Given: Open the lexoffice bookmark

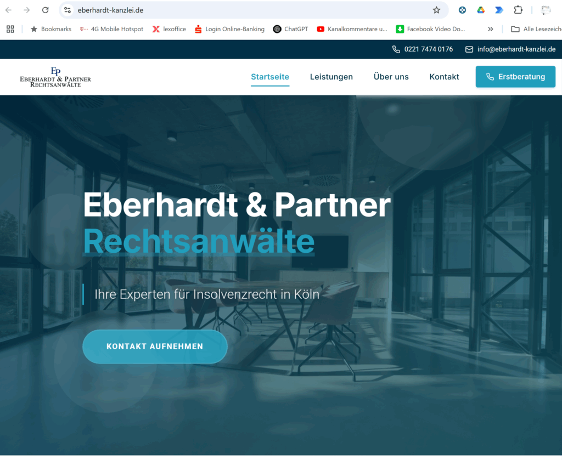Looking at the screenshot, I should 169,29.
